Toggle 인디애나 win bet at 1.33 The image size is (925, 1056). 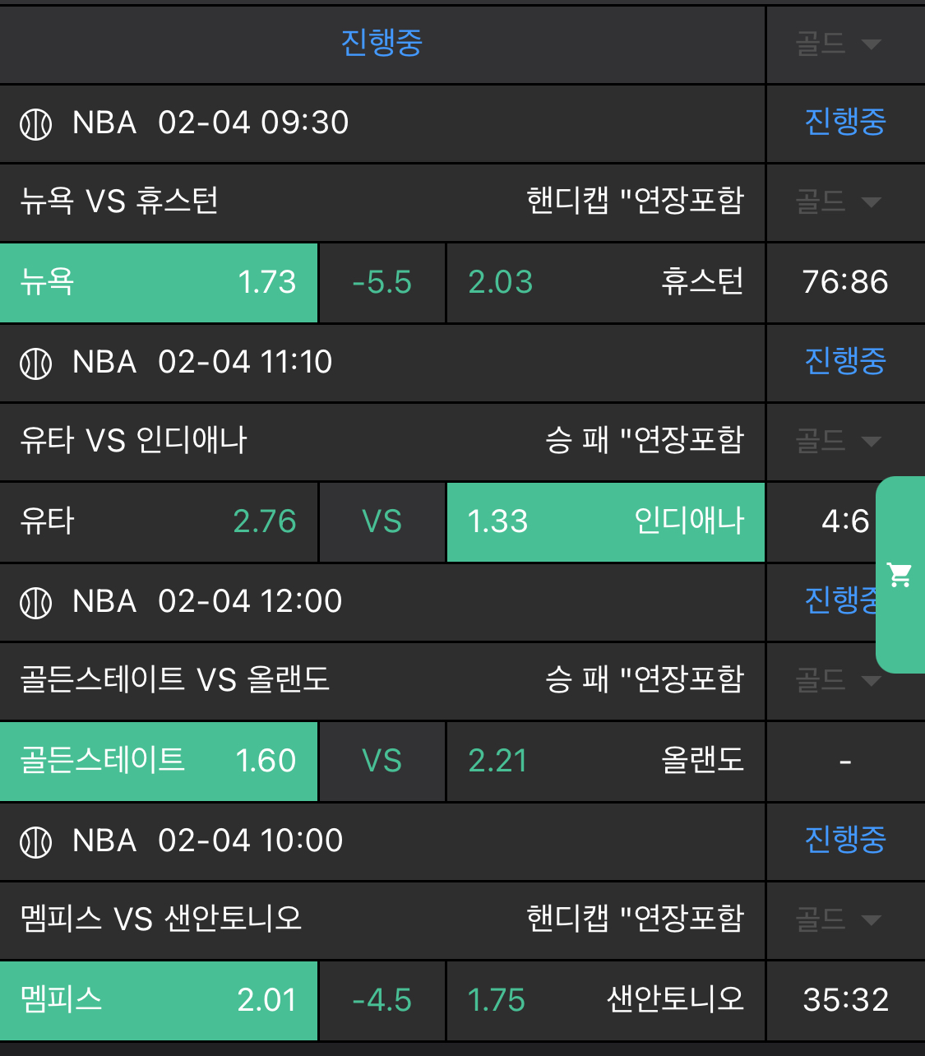605,521
